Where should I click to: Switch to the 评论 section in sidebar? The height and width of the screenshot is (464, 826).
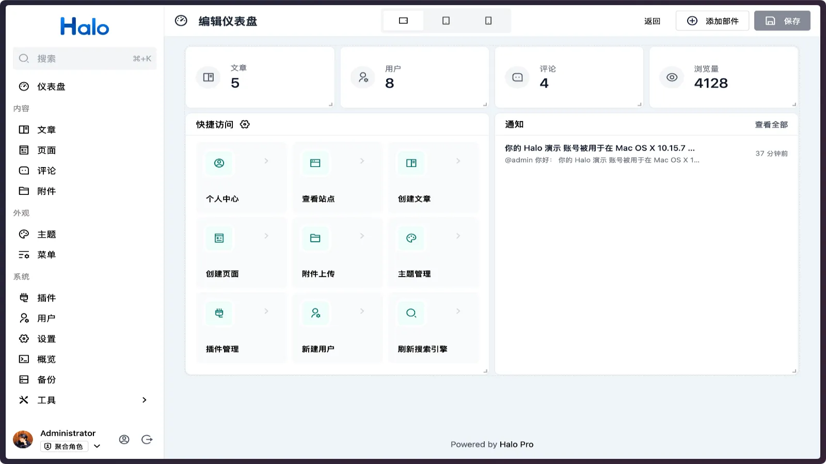[x=45, y=170]
